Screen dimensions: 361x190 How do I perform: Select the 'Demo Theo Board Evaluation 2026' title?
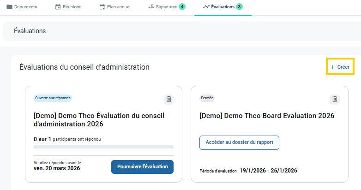(267, 116)
